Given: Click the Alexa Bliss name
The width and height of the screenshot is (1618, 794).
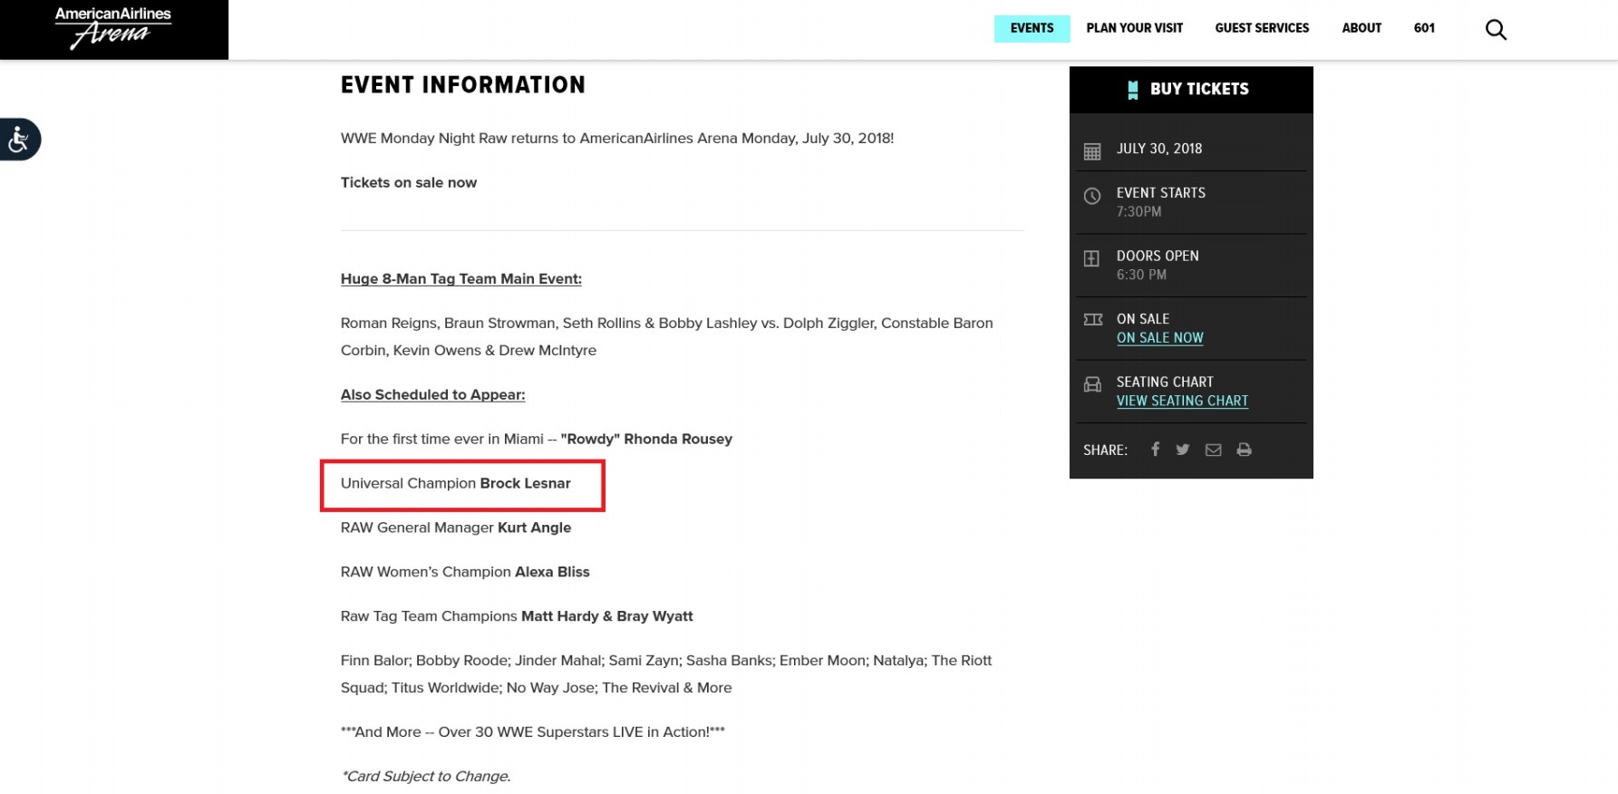Looking at the screenshot, I should click(x=553, y=573).
